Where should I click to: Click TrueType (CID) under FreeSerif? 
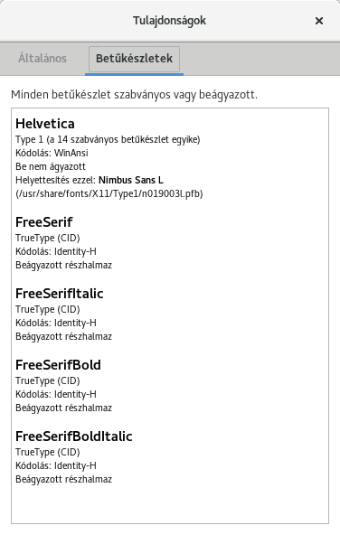tap(48, 238)
